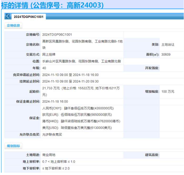Click the 地上容积率 range value
Image resolution: width=184 pixels, height=175 pixels.
coord(58,162)
